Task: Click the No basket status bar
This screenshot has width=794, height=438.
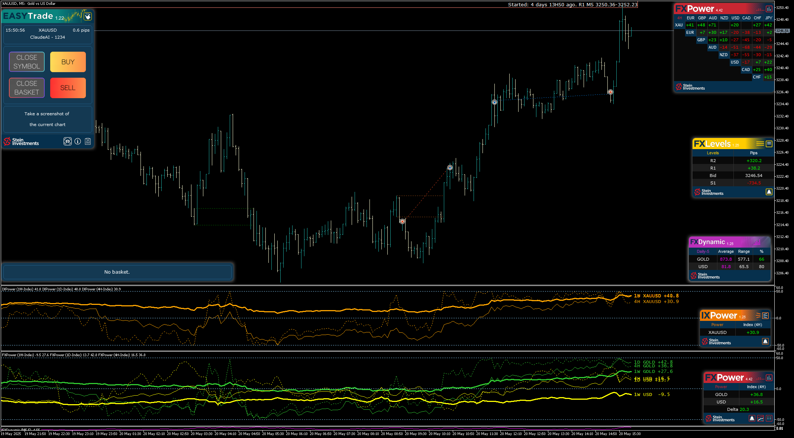Action: point(117,272)
